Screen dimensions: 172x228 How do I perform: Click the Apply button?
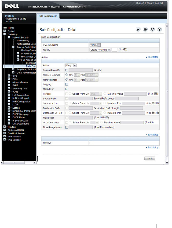pyautogui.click(x=150, y=158)
